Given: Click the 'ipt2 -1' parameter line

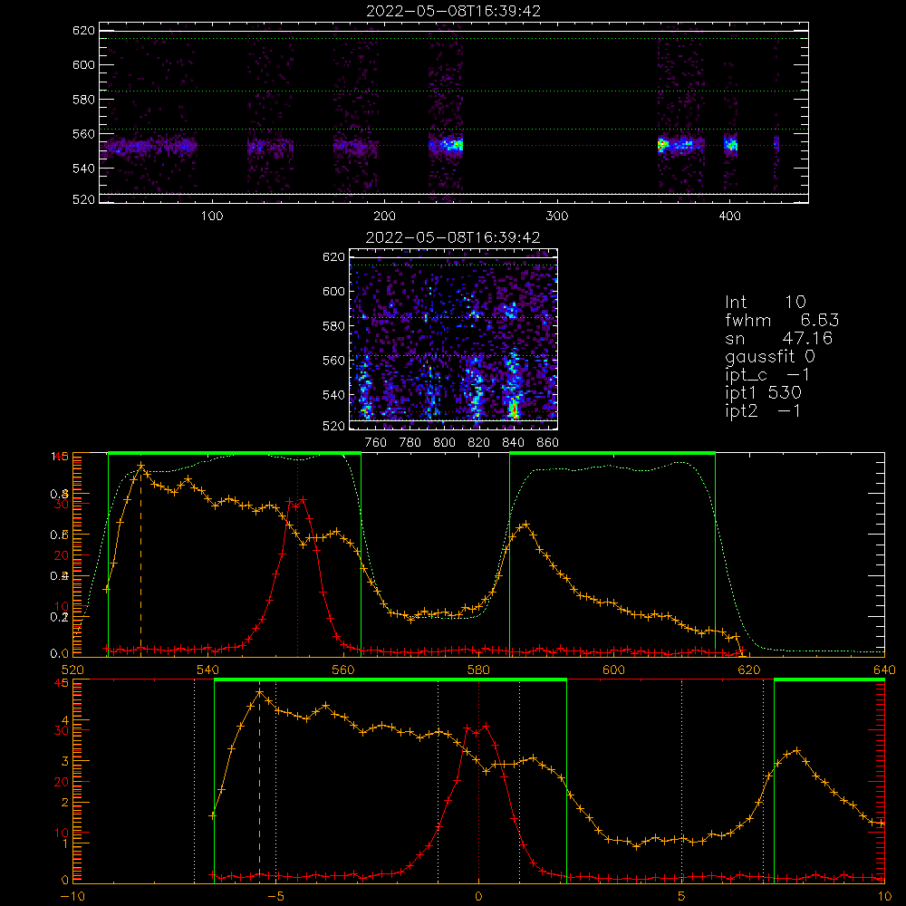Looking at the screenshot, I should (762, 410).
